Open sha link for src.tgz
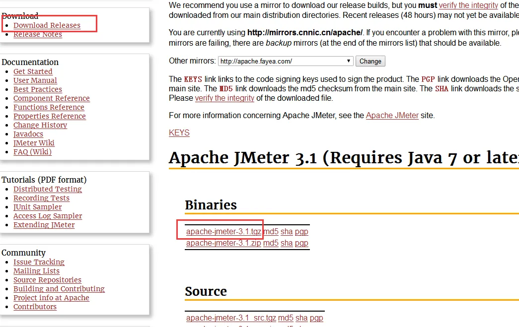This screenshot has width=519, height=327. 301,318
